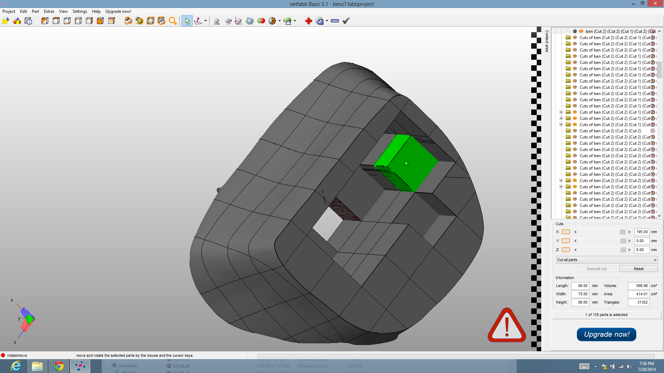Select the green arrow selection tool
Screen dimensions: 664x373
[187, 21]
